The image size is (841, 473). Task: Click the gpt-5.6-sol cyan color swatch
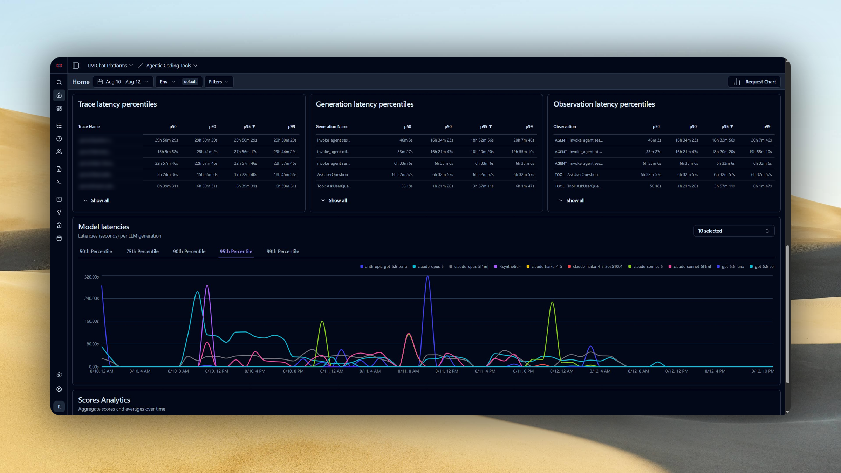751,267
